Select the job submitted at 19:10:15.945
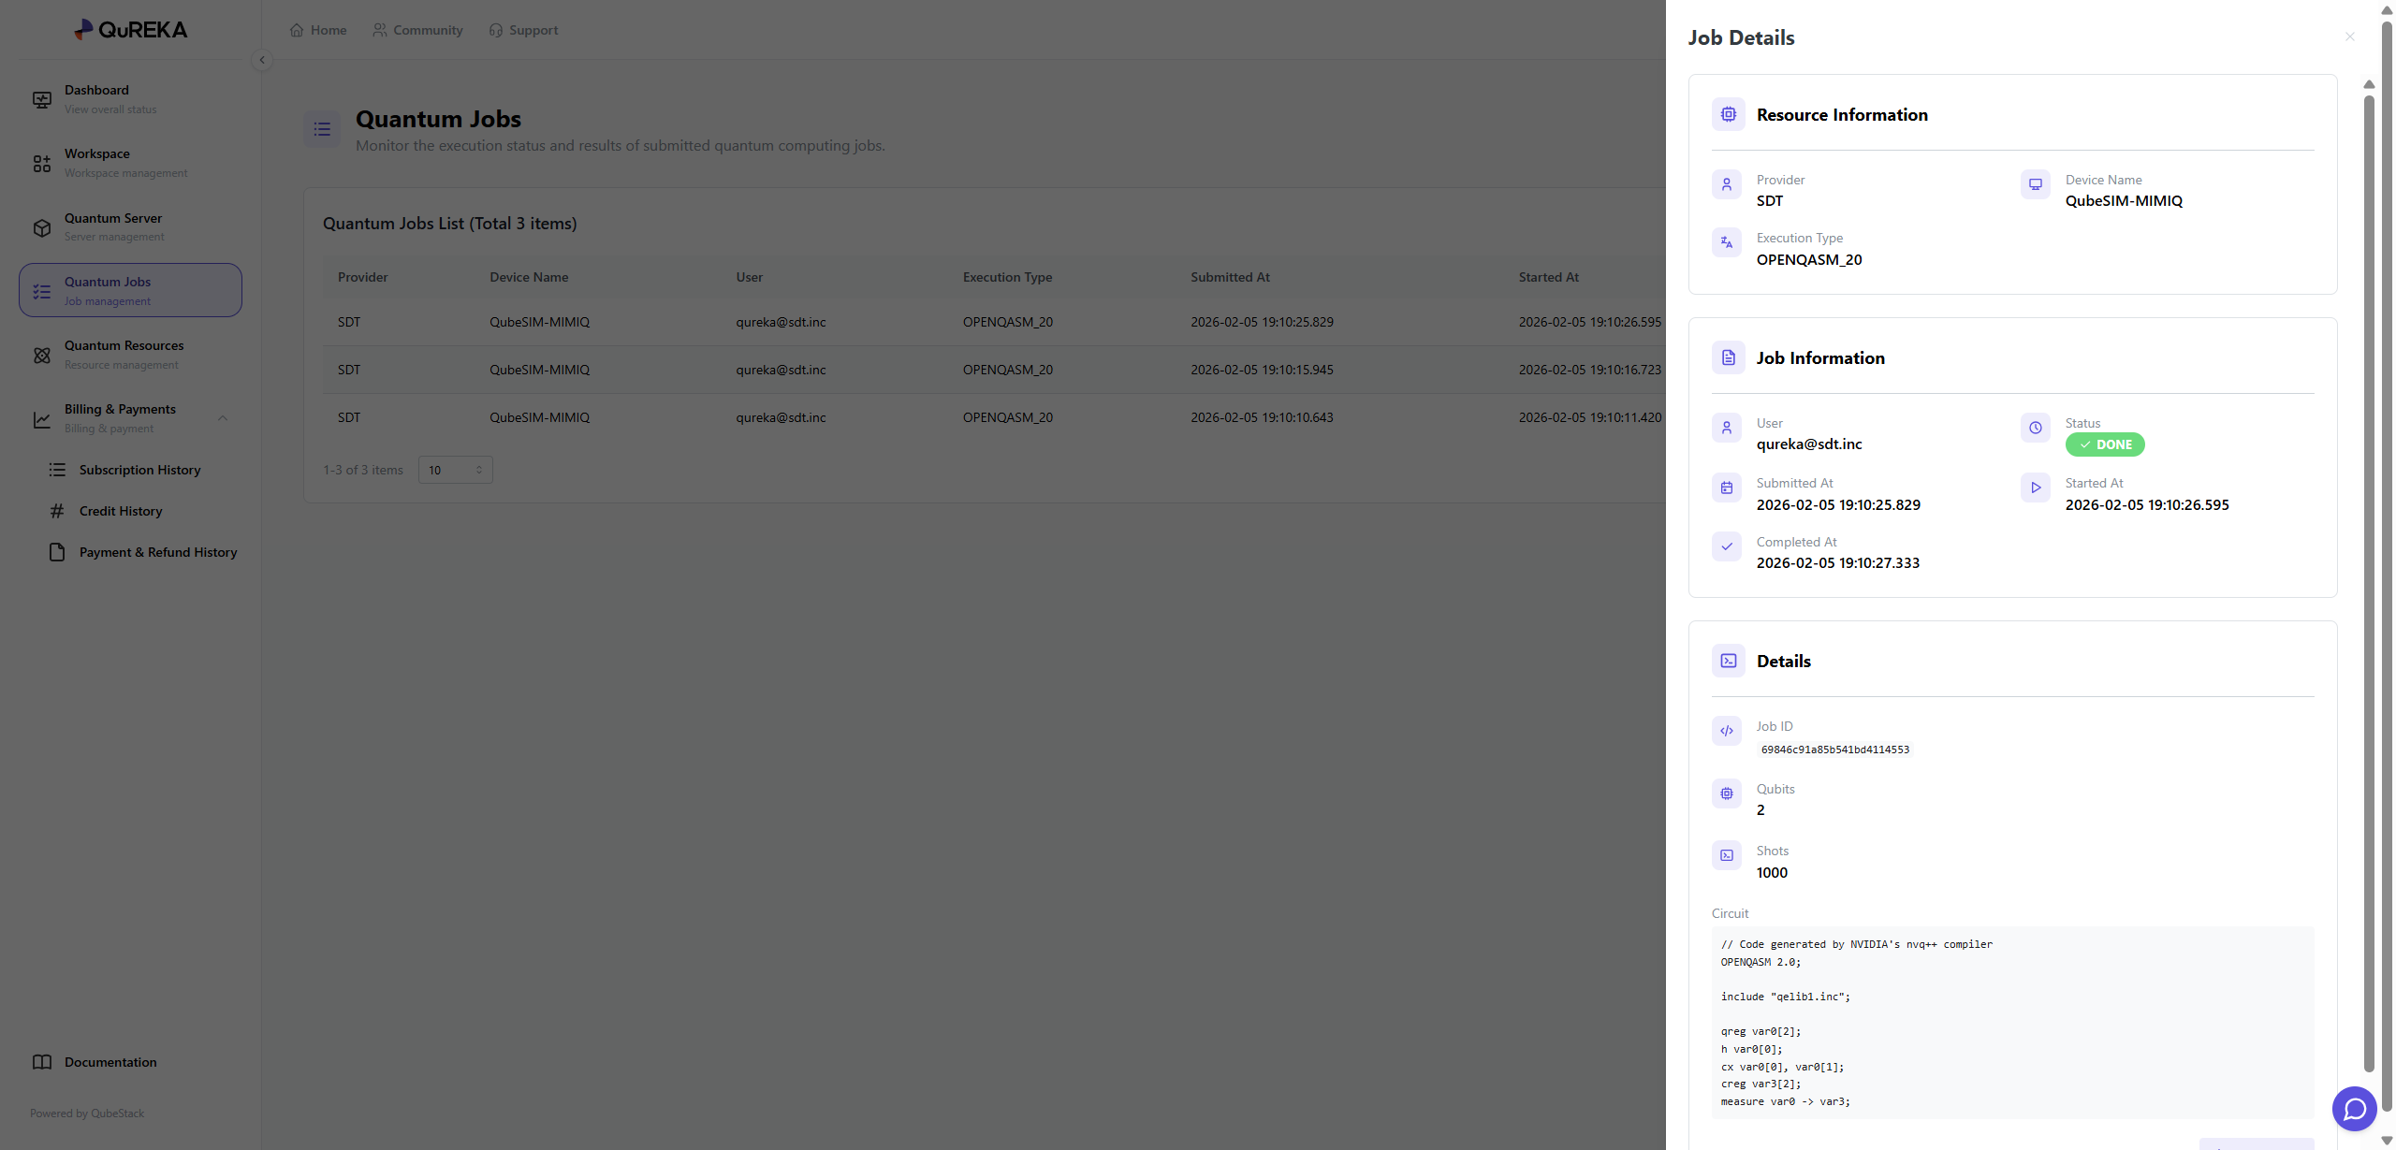2396x1150 pixels. pyautogui.click(x=1261, y=370)
